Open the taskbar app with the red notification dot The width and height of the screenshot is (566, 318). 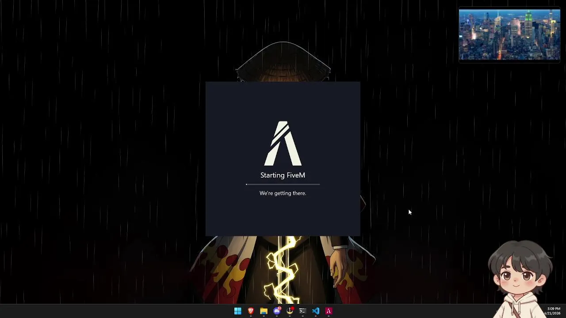pos(290,311)
